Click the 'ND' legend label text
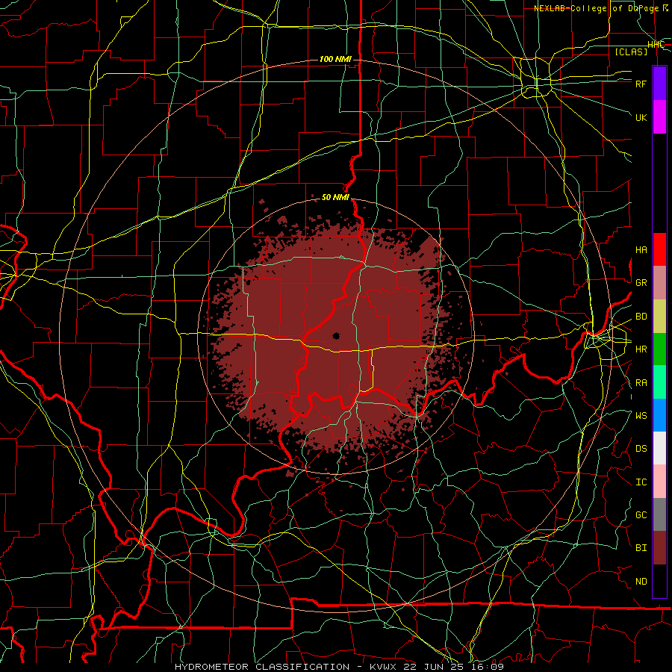Viewport: 672px width, 672px height. [x=641, y=582]
